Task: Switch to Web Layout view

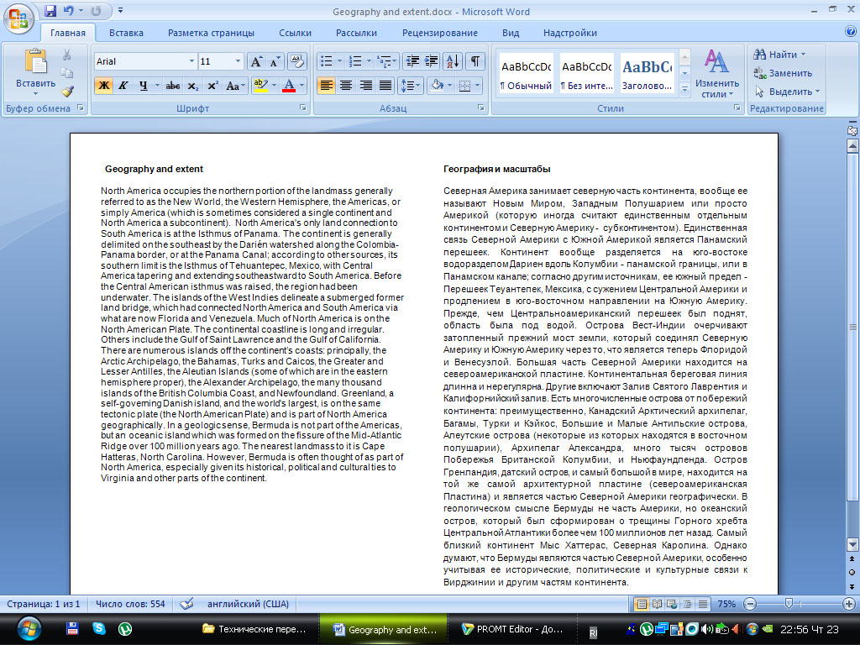Action: click(671, 604)
